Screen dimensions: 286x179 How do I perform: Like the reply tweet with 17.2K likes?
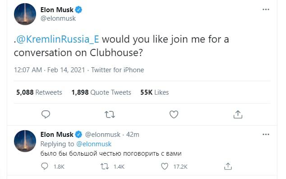coord(174,166)
